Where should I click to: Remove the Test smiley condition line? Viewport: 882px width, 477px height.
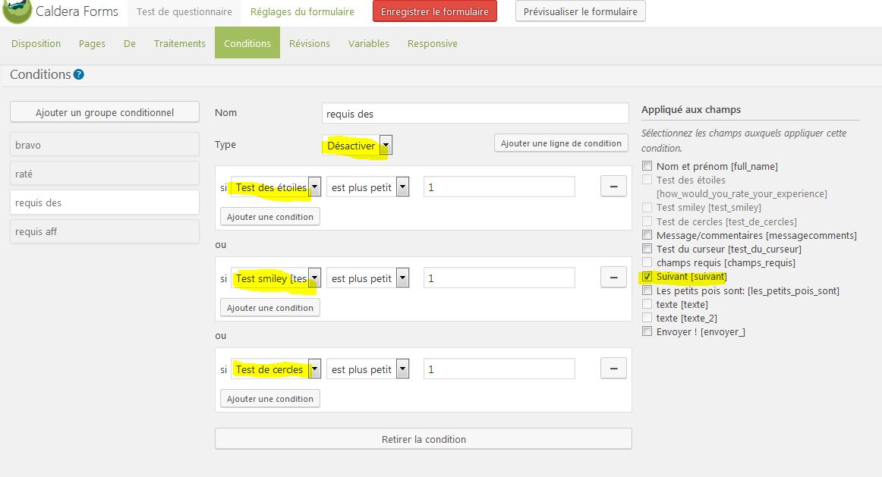[x=613, y=278]
